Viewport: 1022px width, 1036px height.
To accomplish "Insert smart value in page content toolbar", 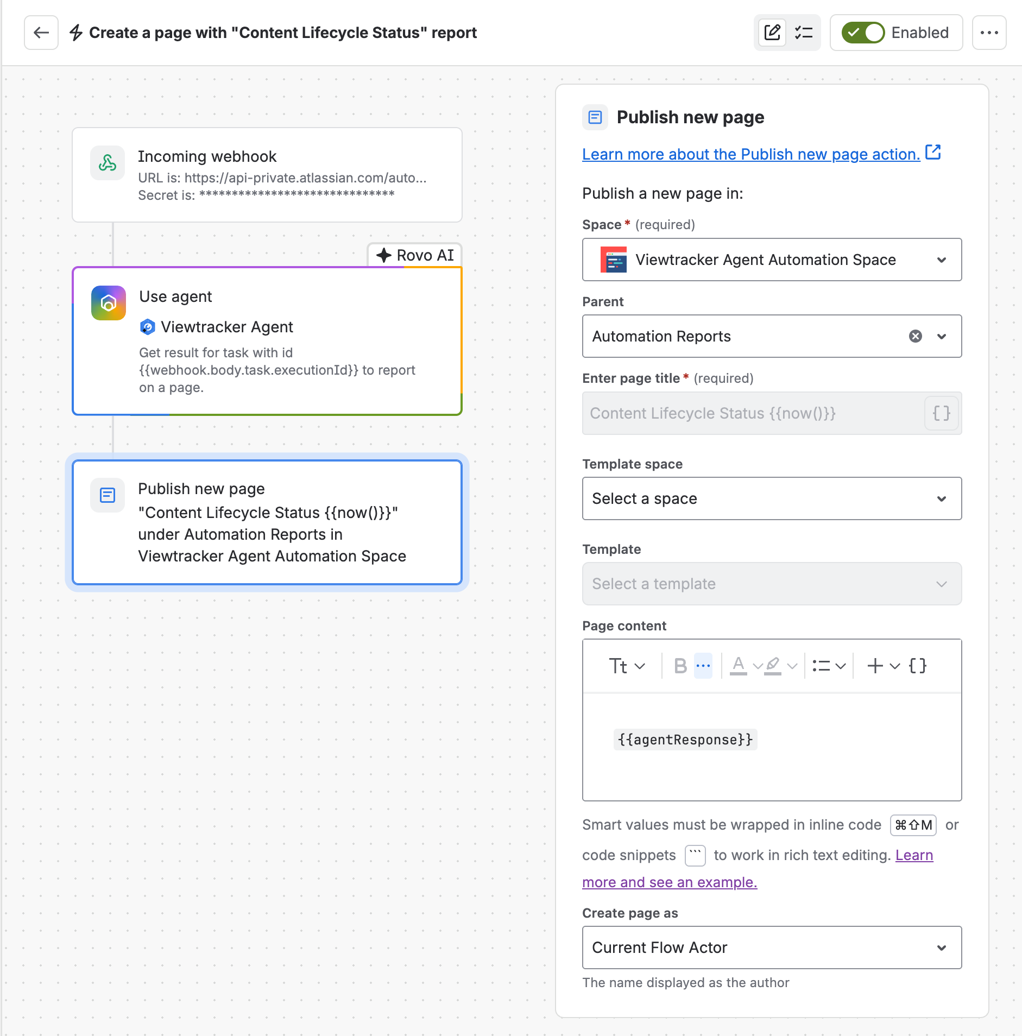I will [918, 666].
